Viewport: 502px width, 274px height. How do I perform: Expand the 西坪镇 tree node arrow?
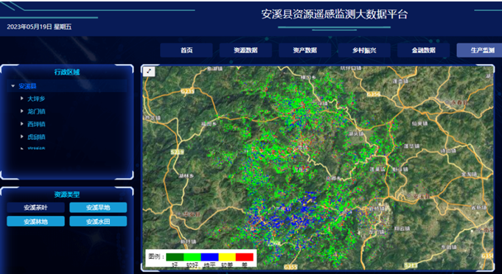coord(22,124)
